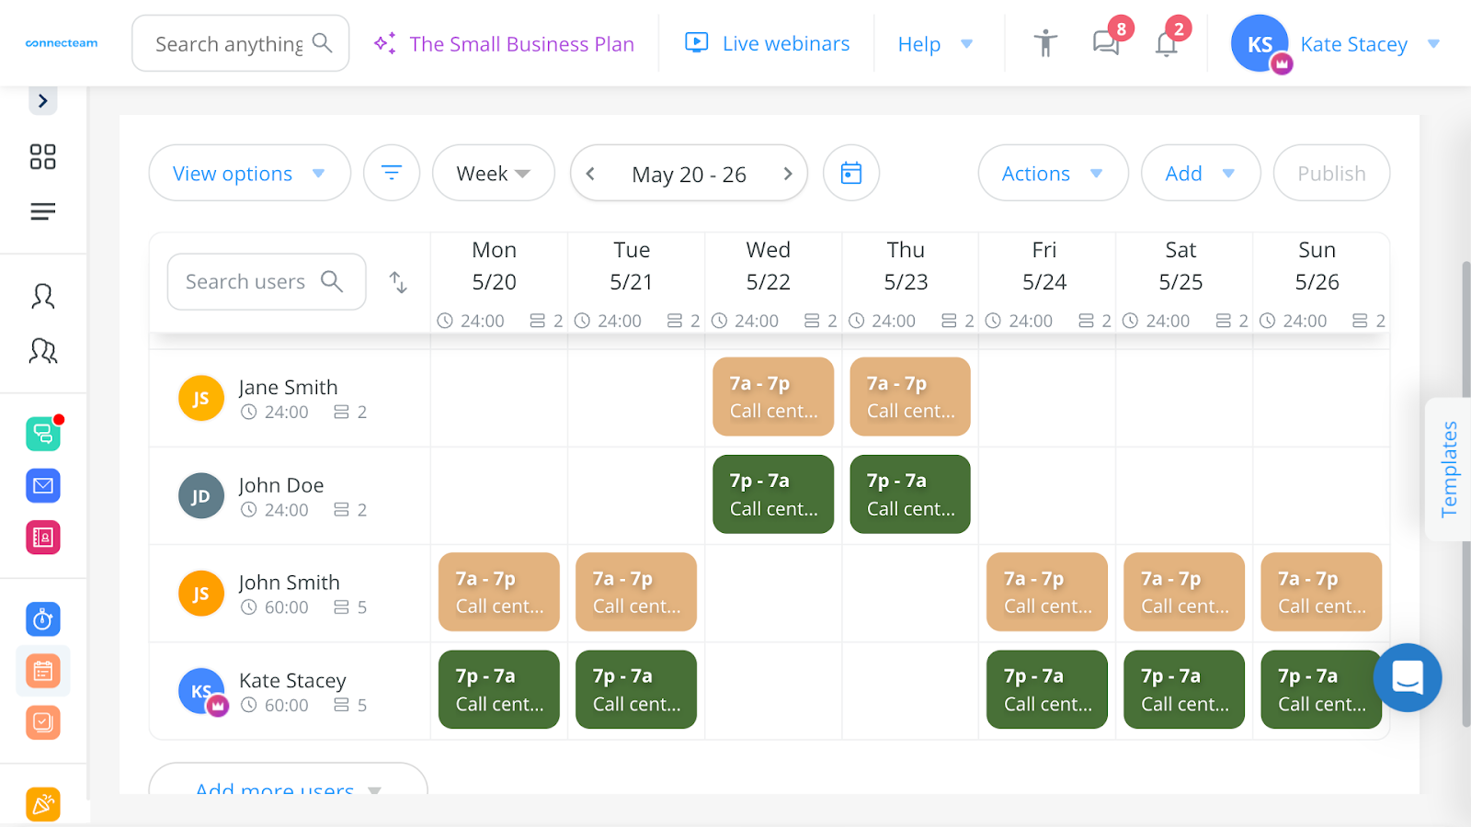
Task: Open the View options dropdown
Action: click(248, 173)
